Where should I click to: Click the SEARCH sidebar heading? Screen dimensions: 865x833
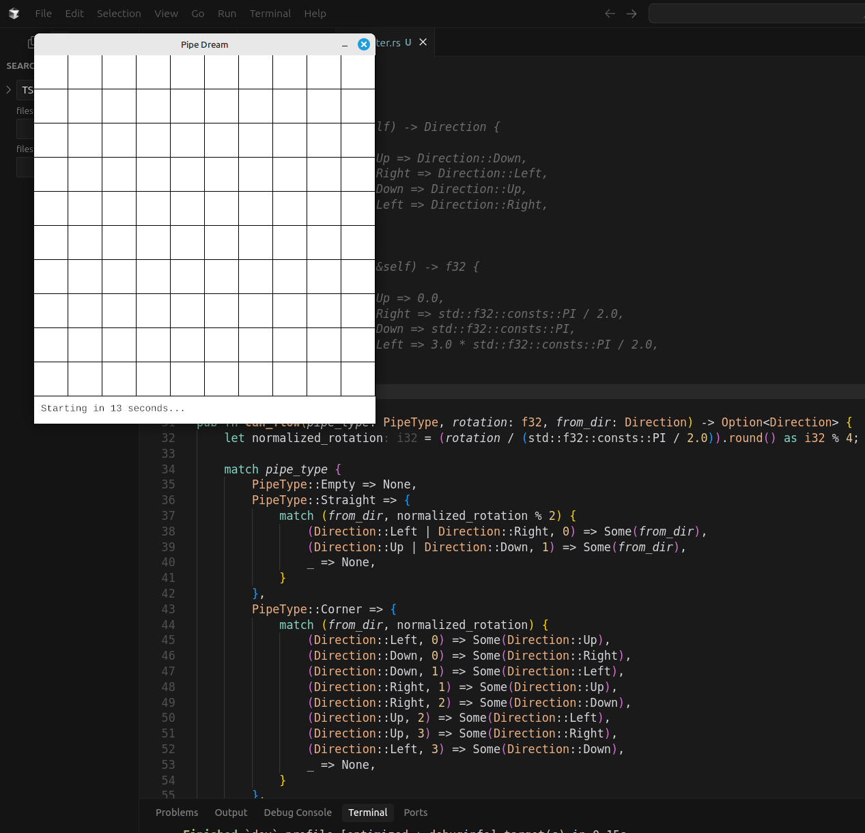tap(20, 65)
